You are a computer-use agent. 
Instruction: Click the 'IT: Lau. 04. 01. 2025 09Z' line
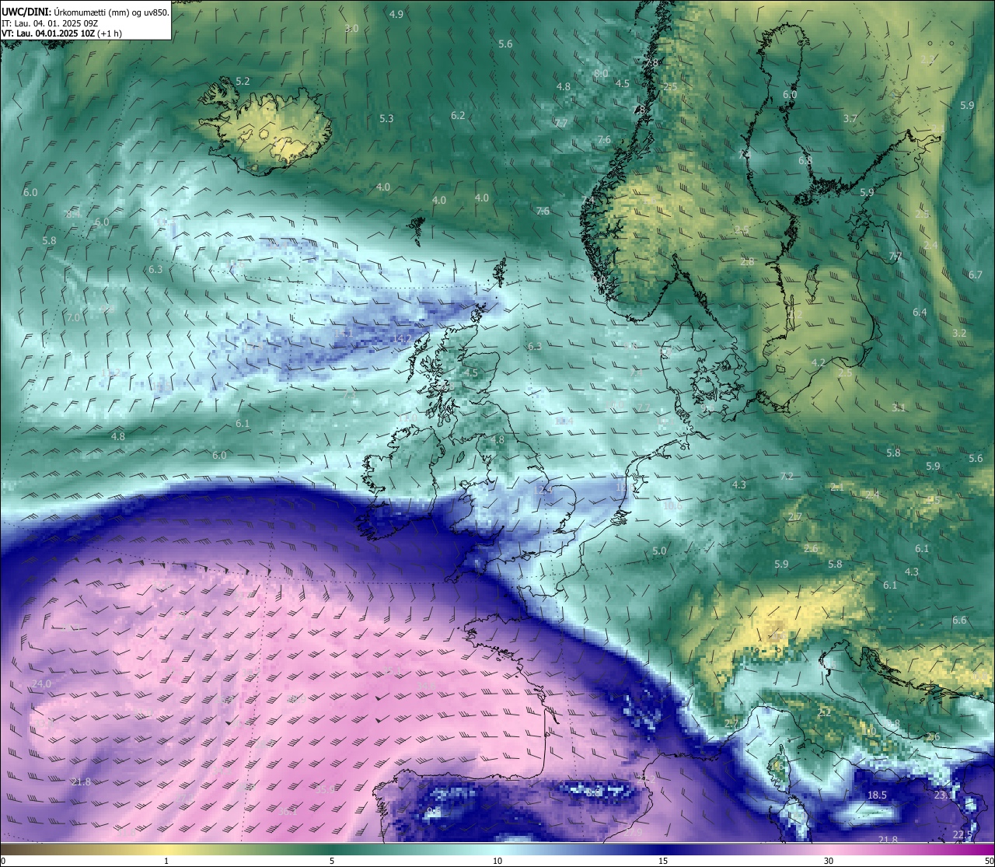(50, 23)
